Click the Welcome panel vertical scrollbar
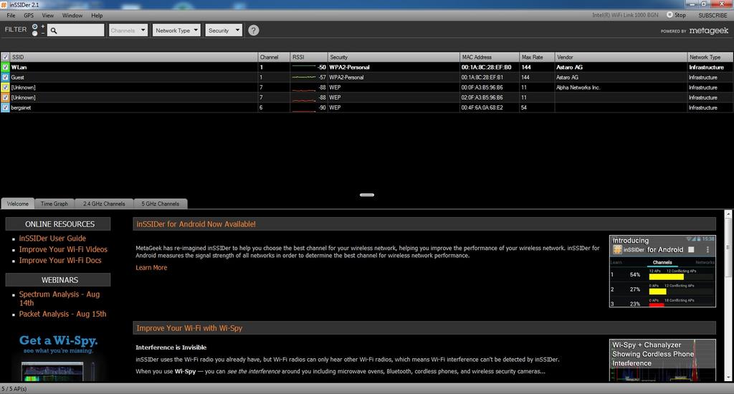 pyautogui.click(x=728, y=248)
